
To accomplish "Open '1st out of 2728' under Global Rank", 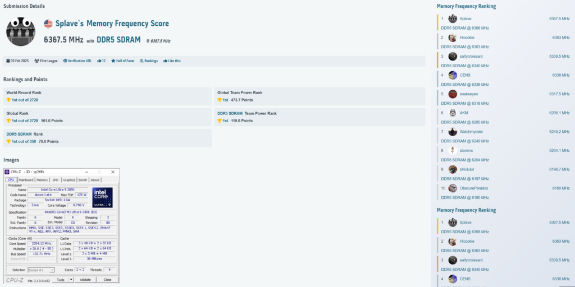I will 25,121.
